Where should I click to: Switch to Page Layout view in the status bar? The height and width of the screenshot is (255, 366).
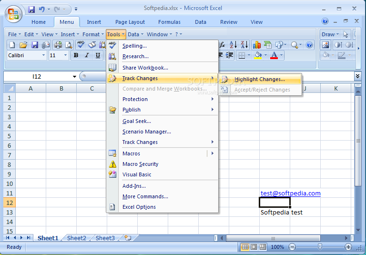[x=254, y=247]
